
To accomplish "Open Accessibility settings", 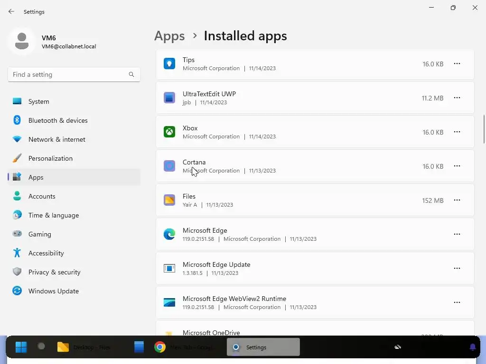I will pos(74,253).
